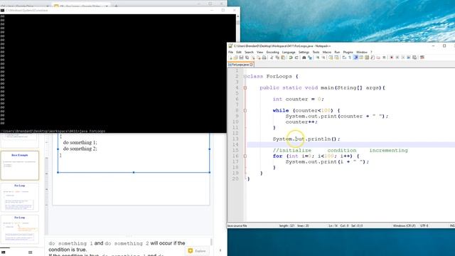Click the Undo arrow in Notepad++ toolbar
Image resolution: width=455 pixels, height=256 pixels.
coord(291,58)
